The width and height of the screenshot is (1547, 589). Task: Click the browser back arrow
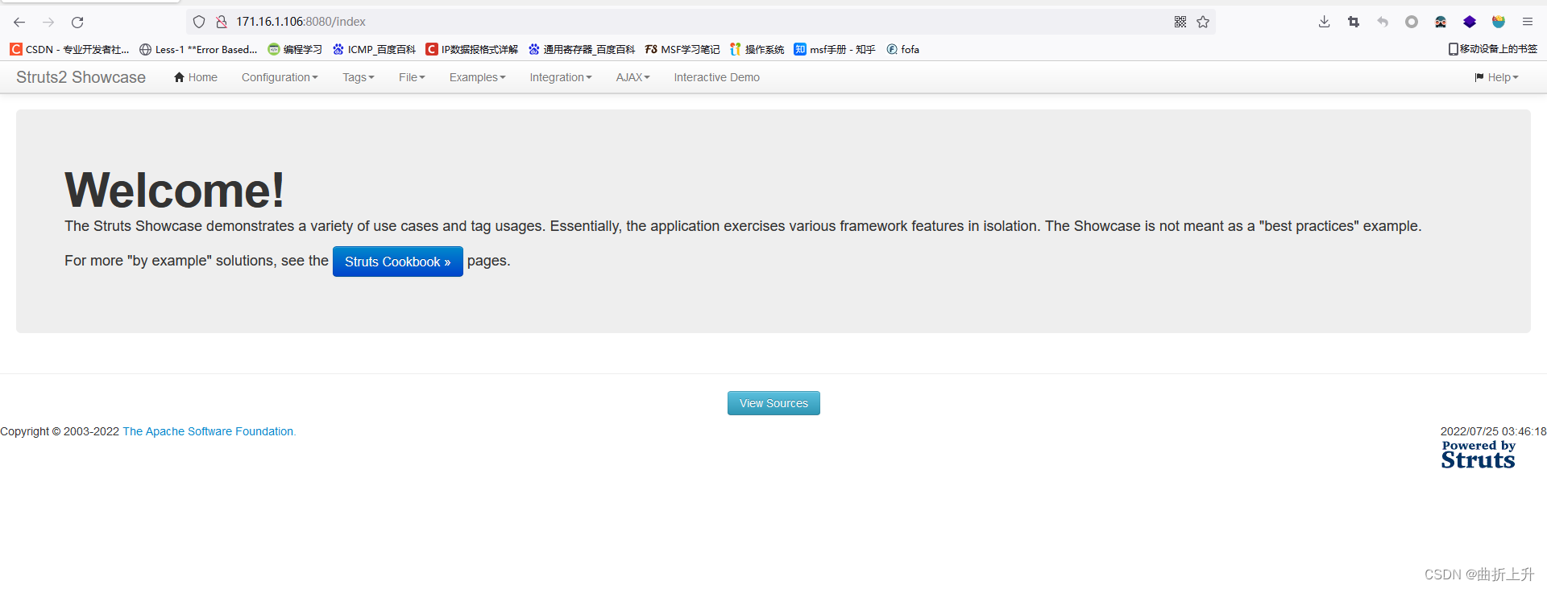tap(19, 23)
